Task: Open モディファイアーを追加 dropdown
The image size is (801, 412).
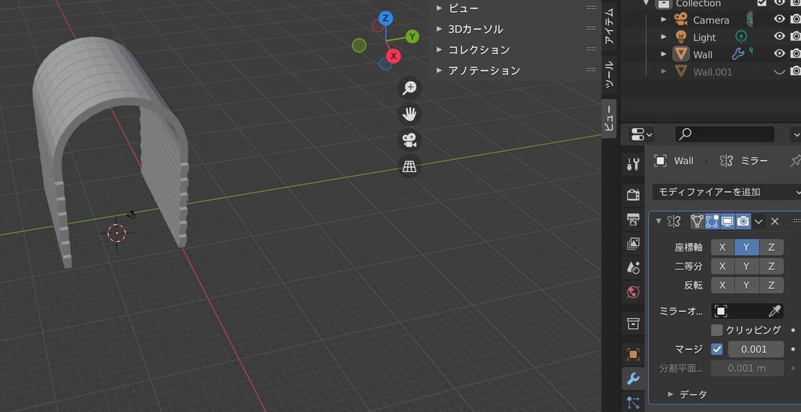Action: (726, 192)
